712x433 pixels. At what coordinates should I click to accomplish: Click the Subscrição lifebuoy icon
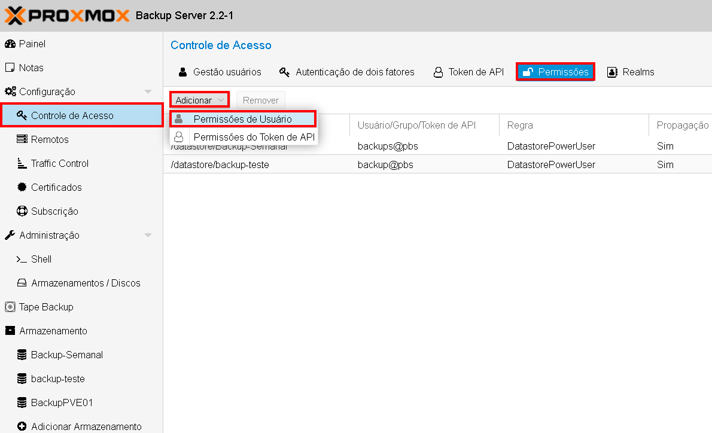coord(22,211)
